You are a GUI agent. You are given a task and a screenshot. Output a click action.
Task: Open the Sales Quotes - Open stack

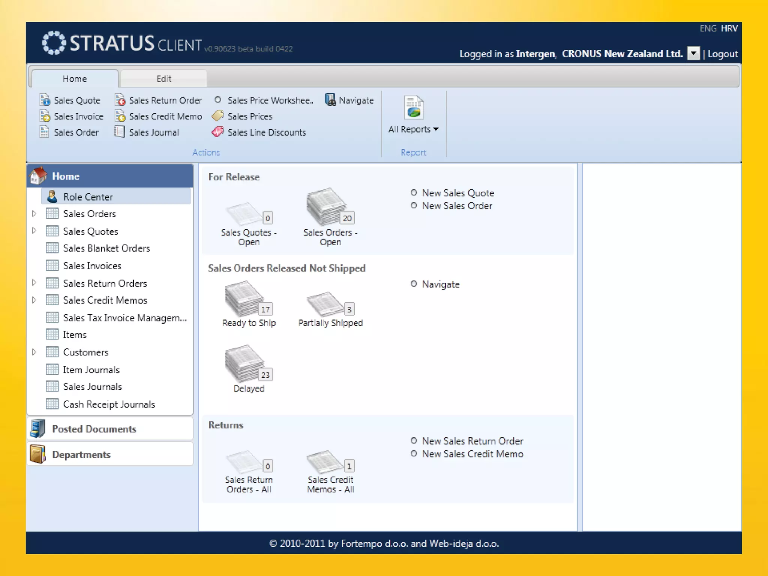pos(249,214)
